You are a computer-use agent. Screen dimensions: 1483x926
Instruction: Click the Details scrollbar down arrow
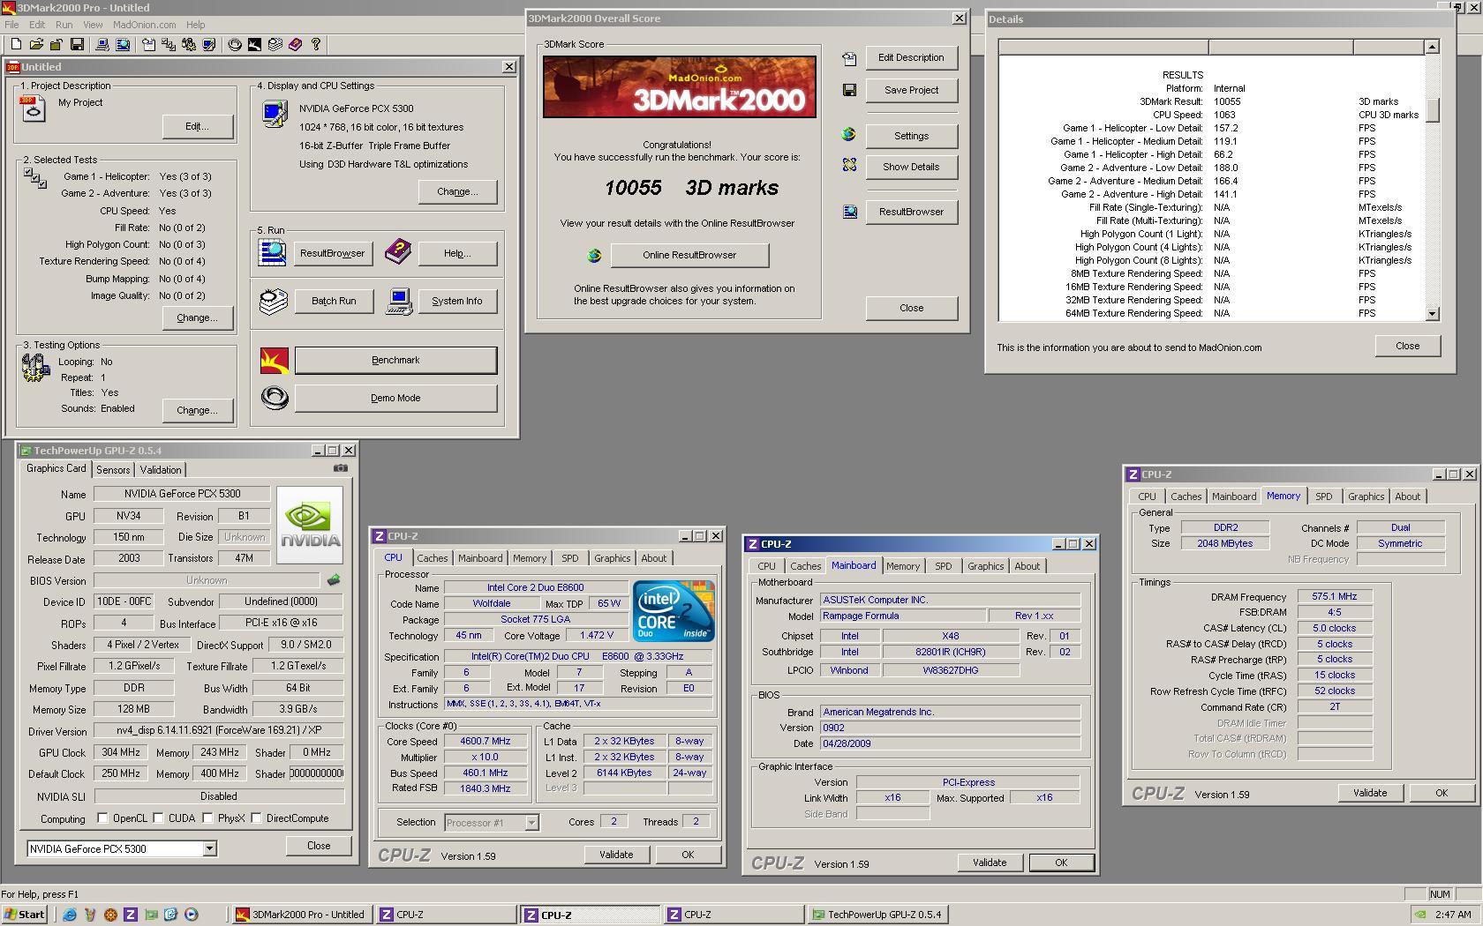tap(1432, 314)
